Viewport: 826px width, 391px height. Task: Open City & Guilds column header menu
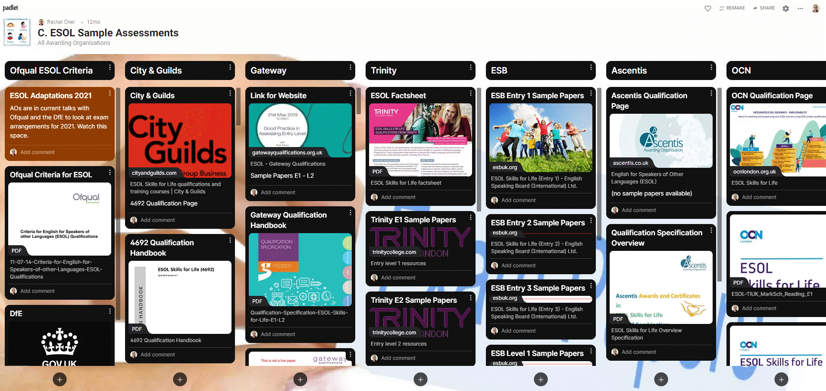coord(230,67)
